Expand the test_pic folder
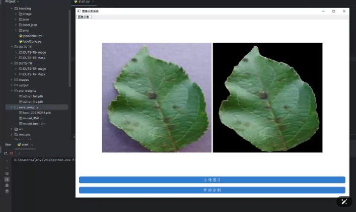Viewport: 356px width, 212px height. (x=12, y=135)
